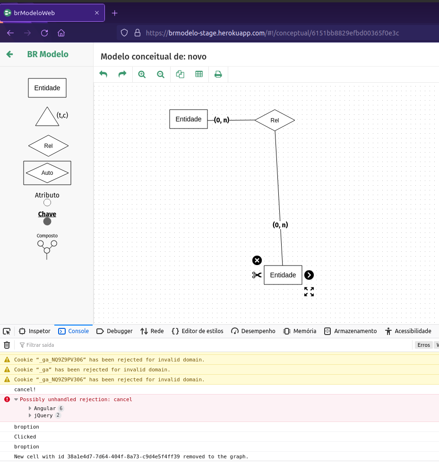The width and height of the screenshot is (439, 464).
Task: Click the scissors unlink icon beside Entidade
Action: [257, 275]
